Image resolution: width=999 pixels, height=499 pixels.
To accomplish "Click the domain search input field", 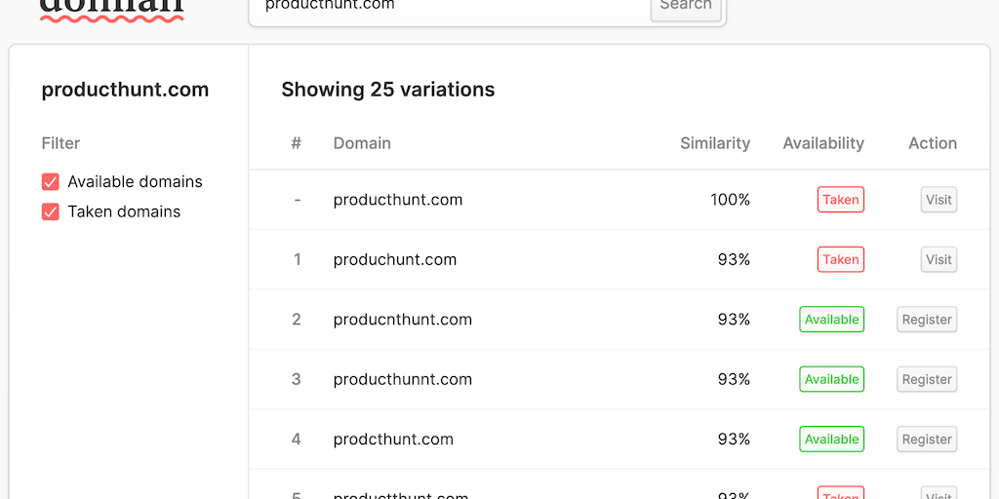I will coord(449,6).
